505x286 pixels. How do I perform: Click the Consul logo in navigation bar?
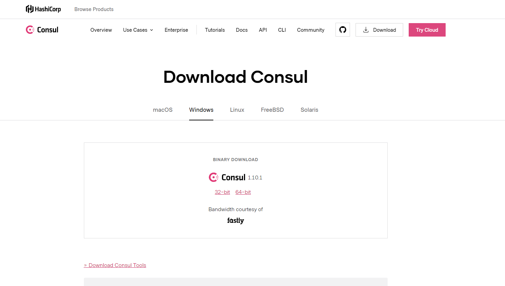42,30
